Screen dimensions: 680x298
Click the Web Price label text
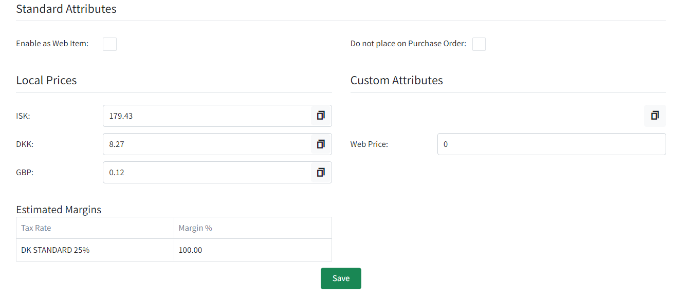pyautogui.click(x=369, y=144)
